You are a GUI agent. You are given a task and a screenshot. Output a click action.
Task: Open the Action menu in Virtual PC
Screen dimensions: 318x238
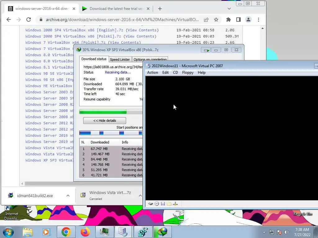(152, 73)
